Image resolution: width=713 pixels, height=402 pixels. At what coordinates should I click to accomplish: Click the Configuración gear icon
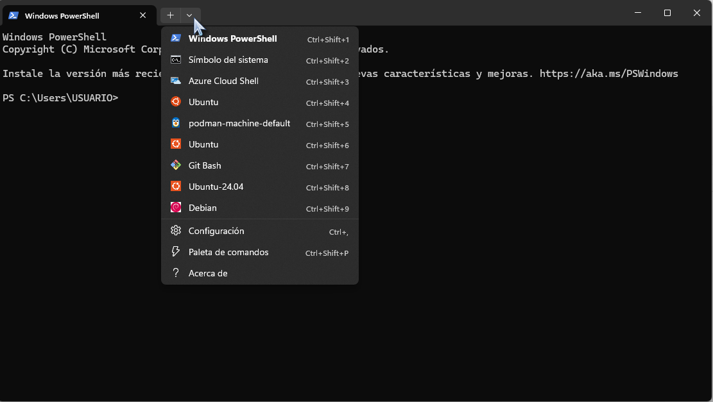175,231
